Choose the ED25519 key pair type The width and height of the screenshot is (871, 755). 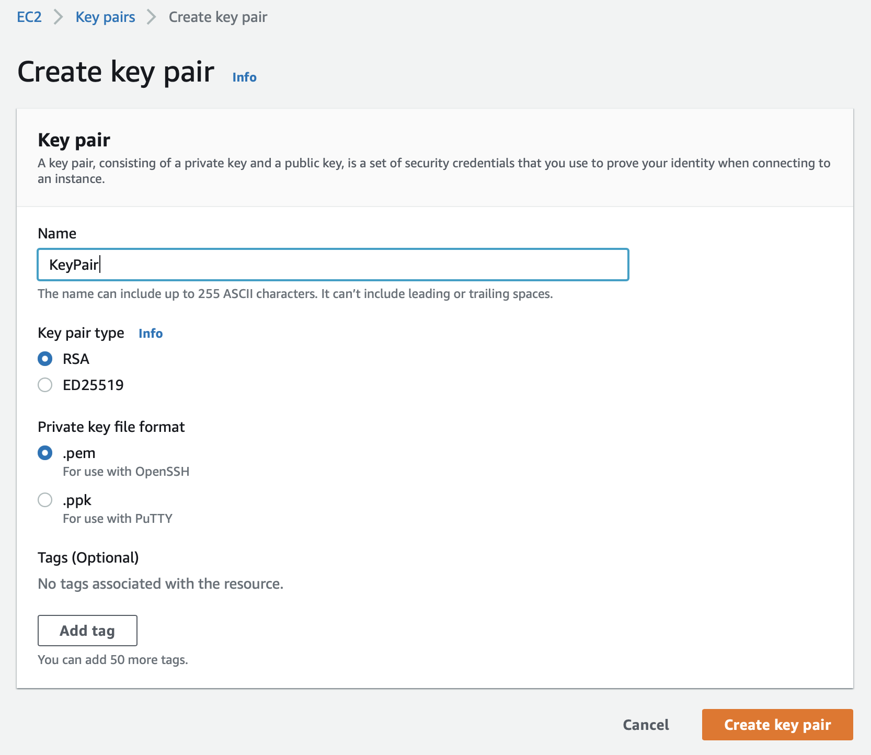(45, 385)
